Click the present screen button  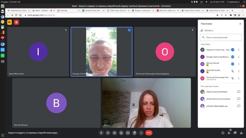pos(128,133)
